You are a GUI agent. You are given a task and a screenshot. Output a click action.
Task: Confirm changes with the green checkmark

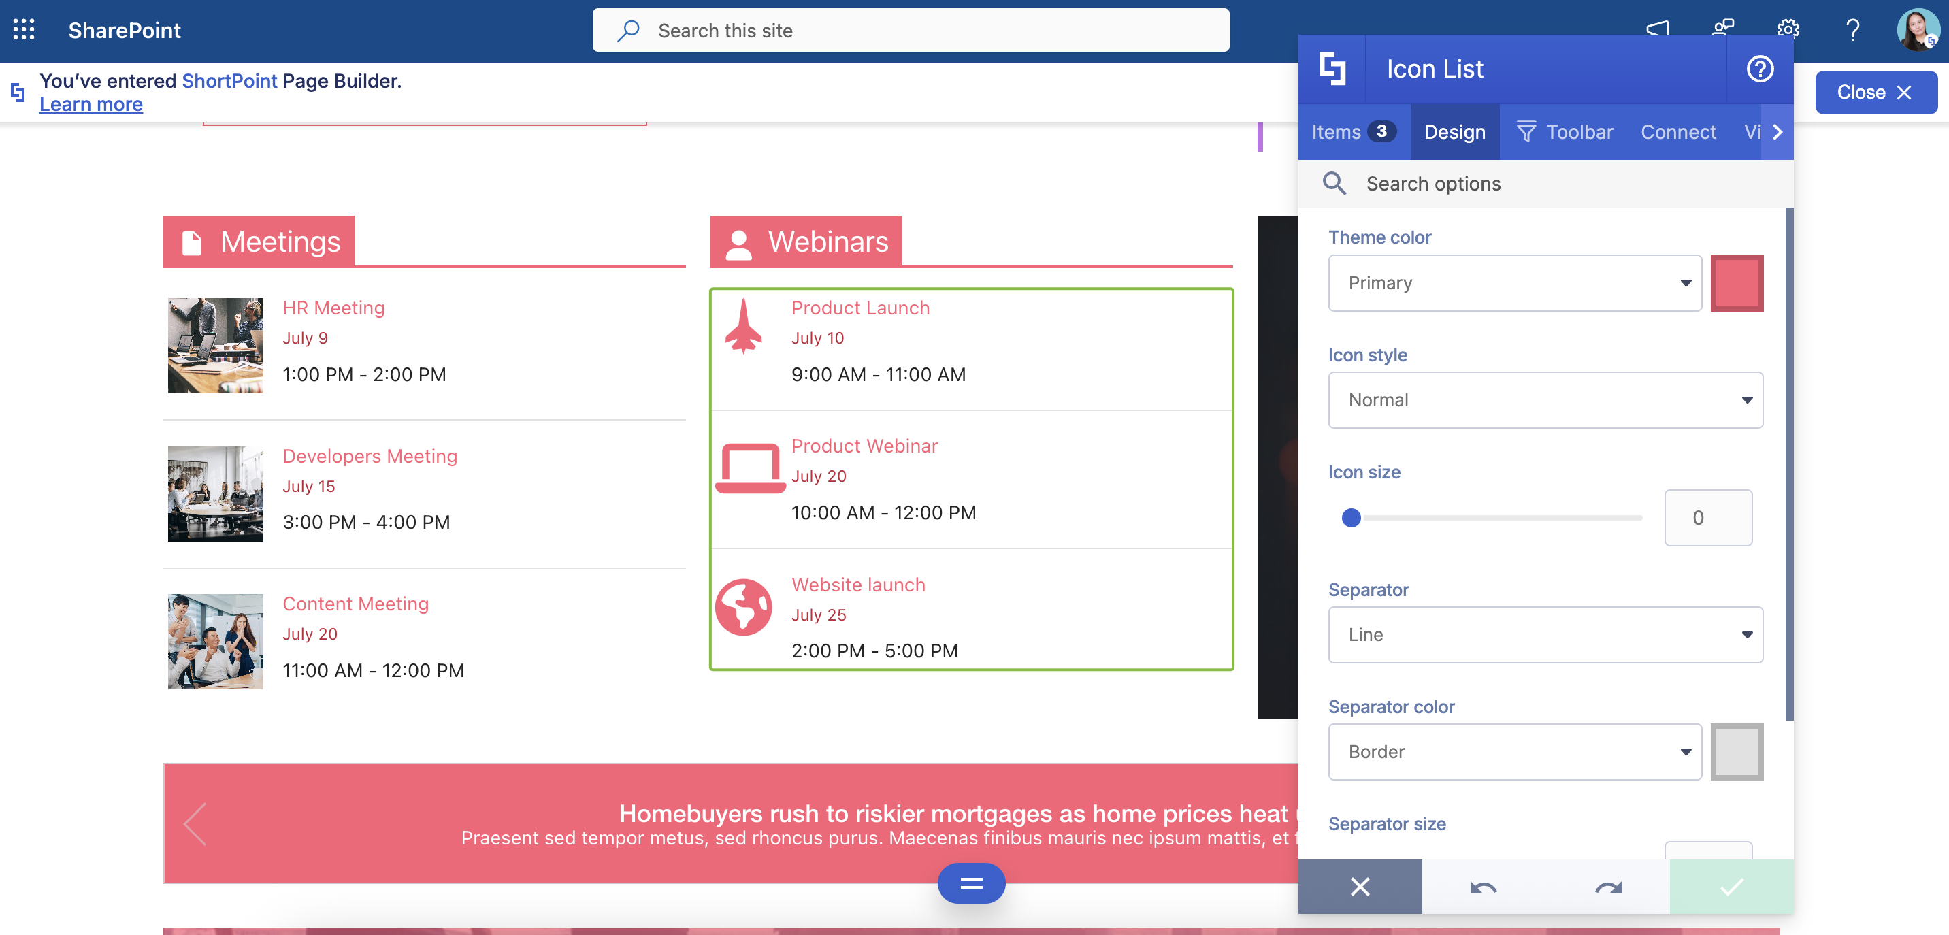pos(1731,887)
